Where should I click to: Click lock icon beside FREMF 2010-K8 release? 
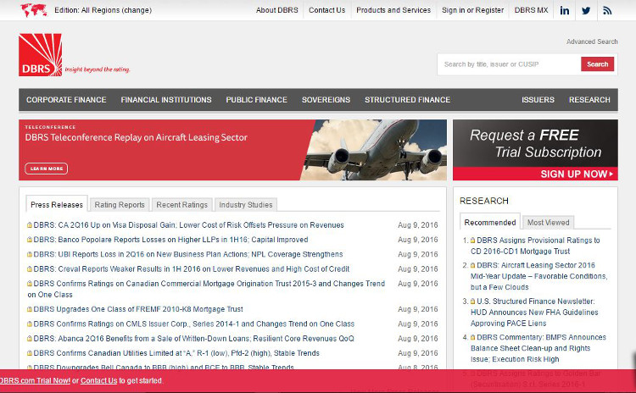30,309
